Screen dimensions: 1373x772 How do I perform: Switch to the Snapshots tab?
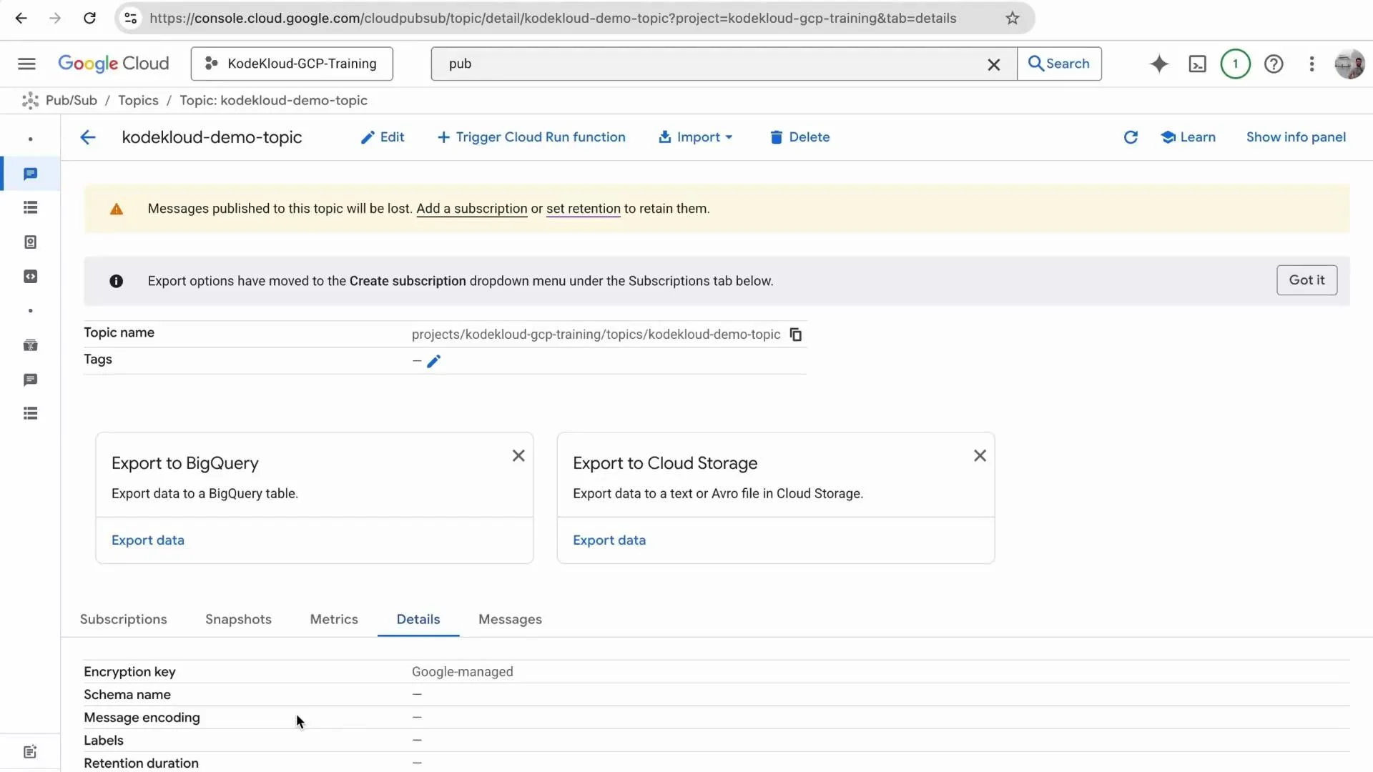[x=238, y=620]
